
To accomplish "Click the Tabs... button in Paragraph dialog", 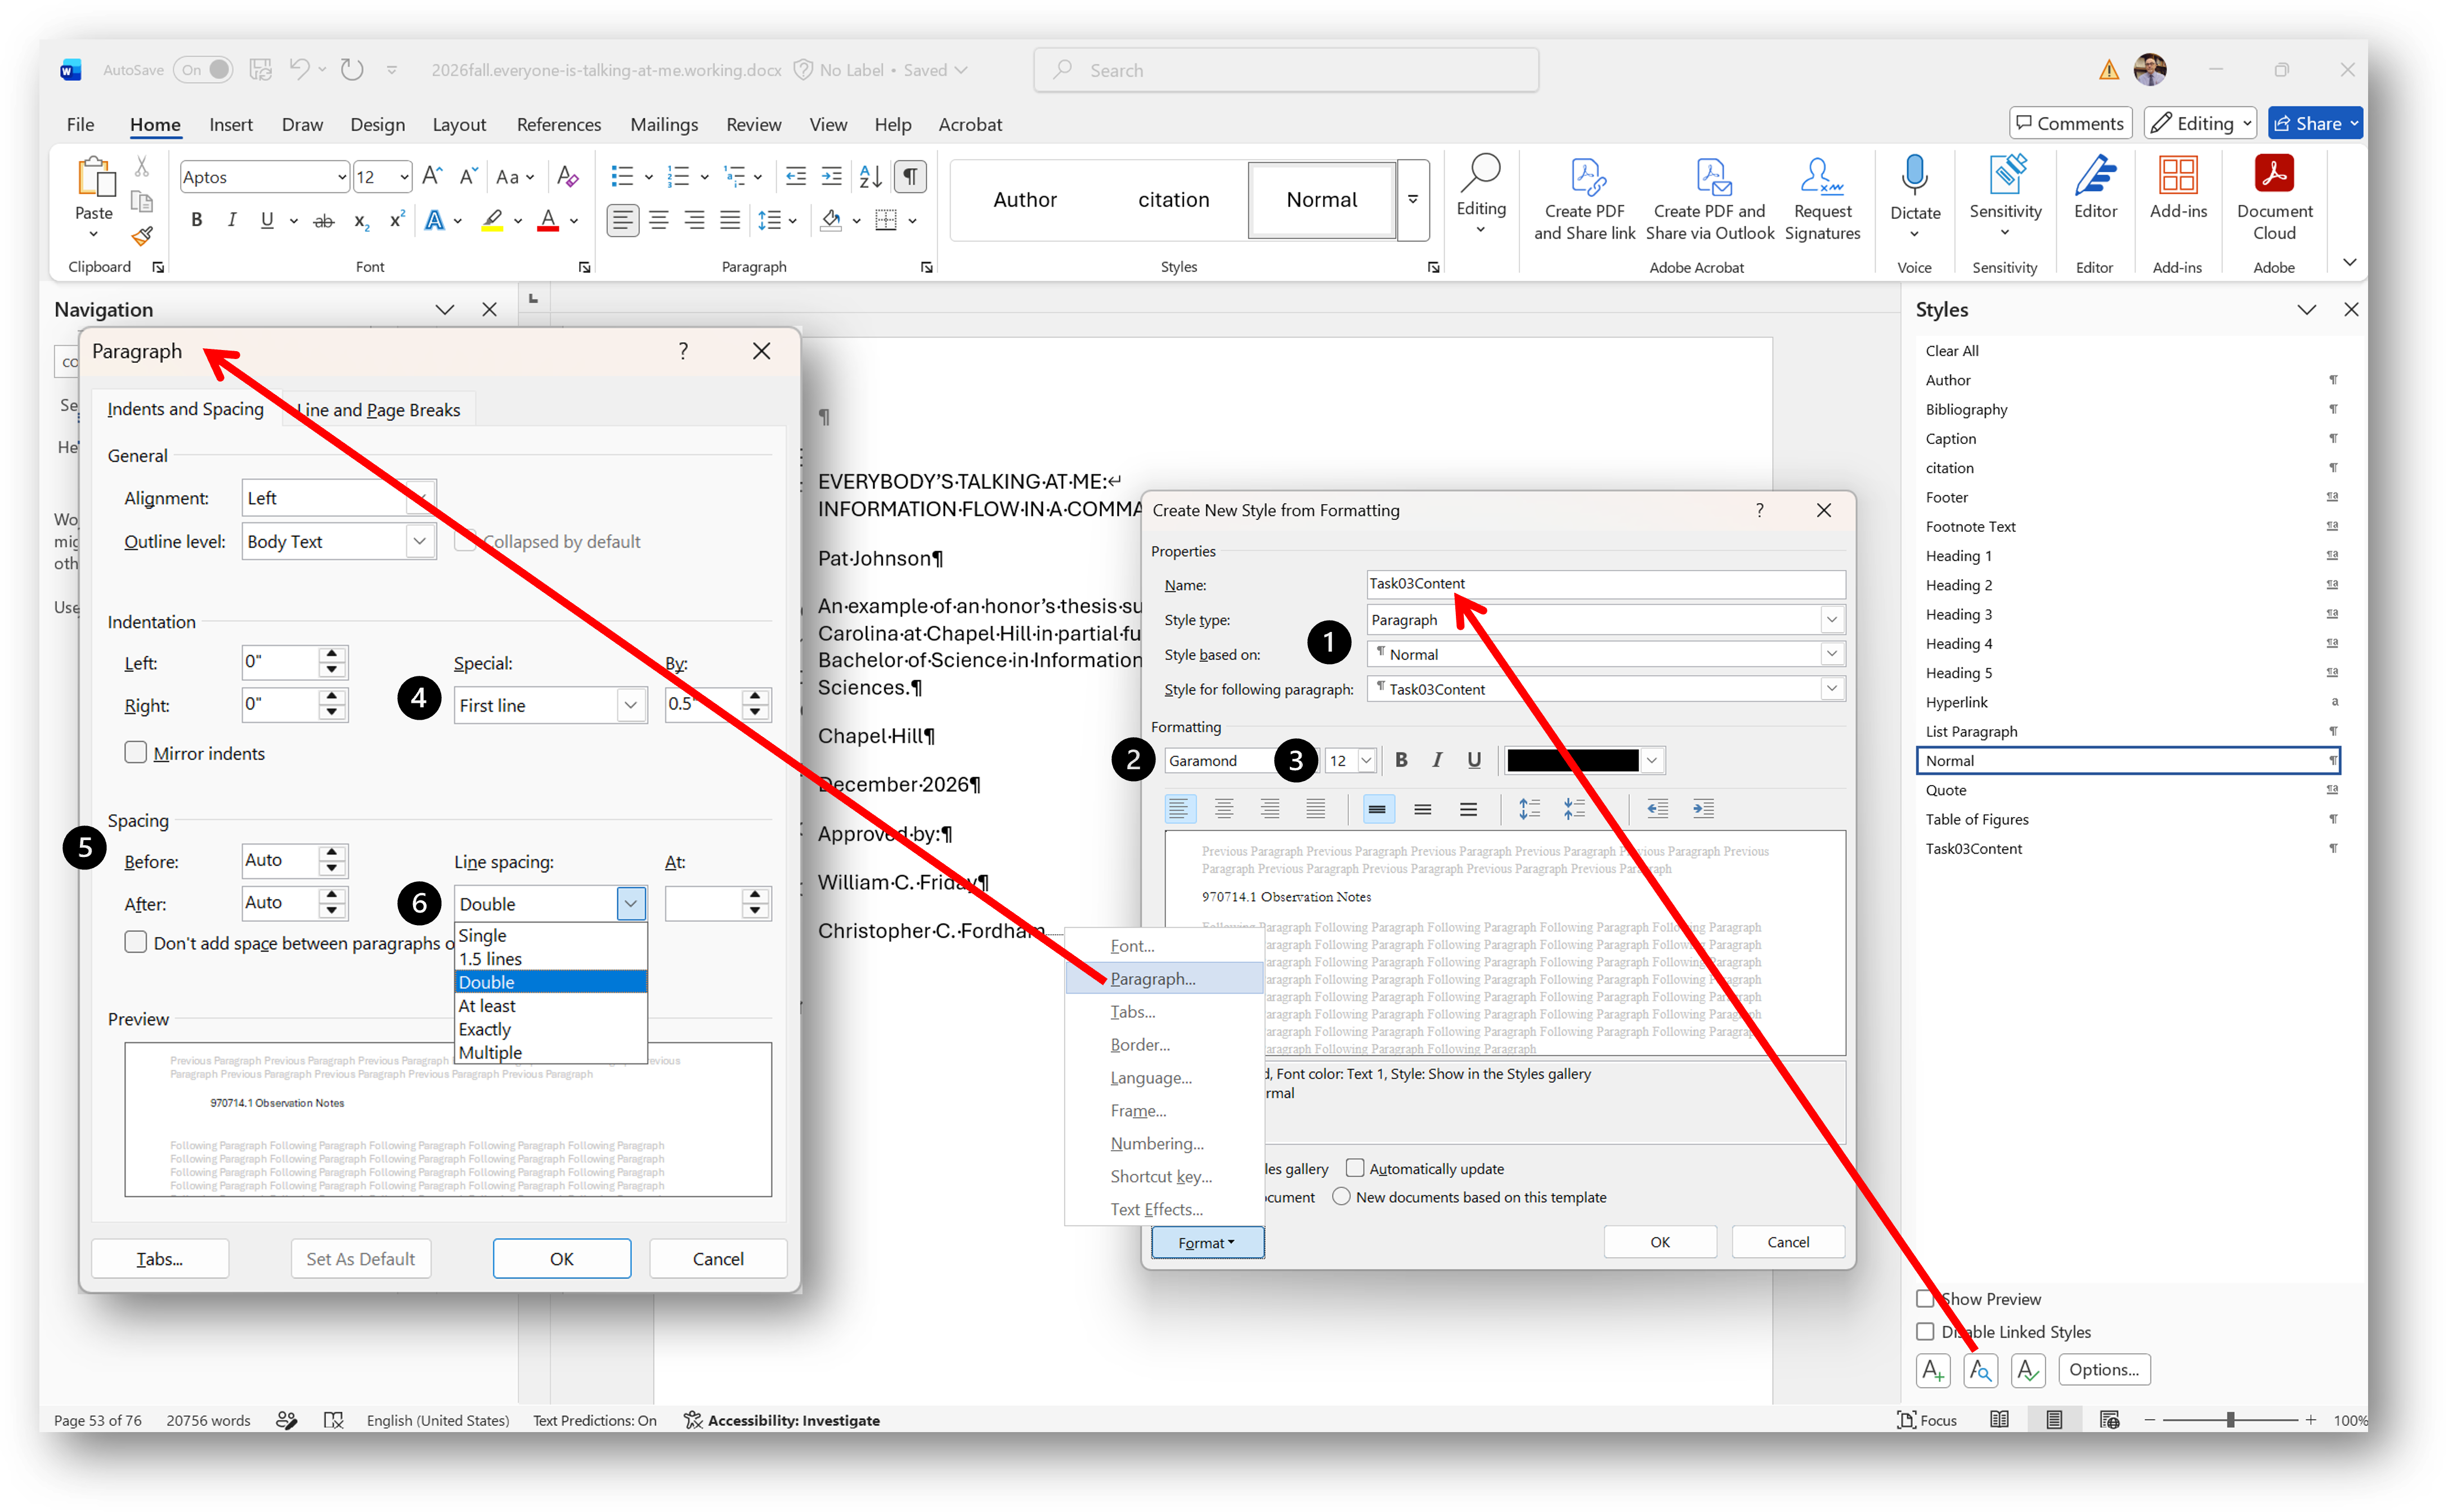I will 160,1259.
